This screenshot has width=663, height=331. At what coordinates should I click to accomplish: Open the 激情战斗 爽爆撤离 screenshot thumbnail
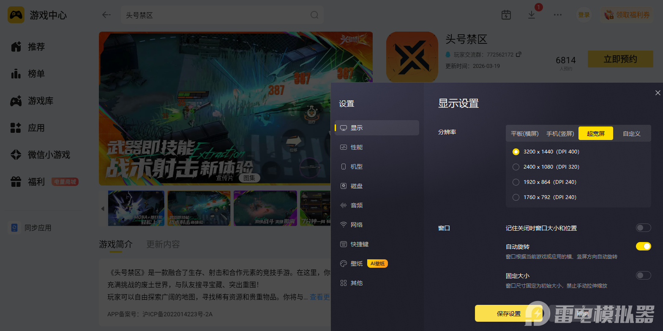(265, 208)
